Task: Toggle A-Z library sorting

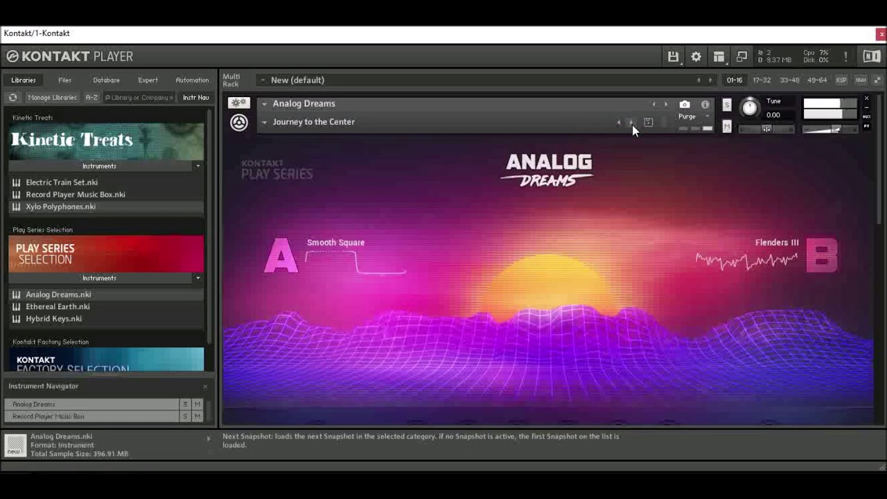Action: pyautogui.click(x=91, y=98)
